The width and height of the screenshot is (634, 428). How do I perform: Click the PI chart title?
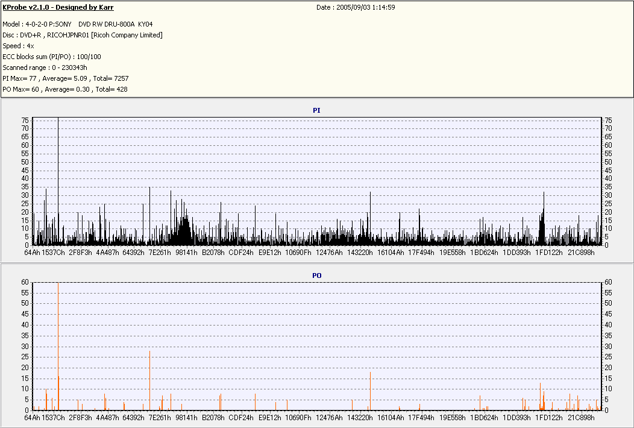[316, 110]
